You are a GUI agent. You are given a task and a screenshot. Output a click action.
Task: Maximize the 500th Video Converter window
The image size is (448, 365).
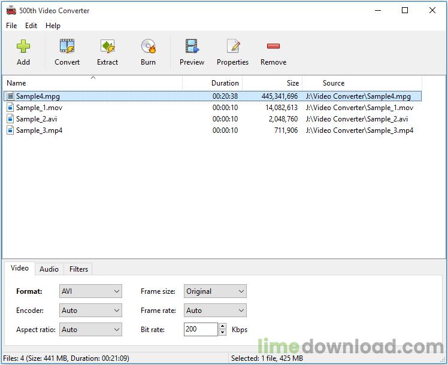405,11
